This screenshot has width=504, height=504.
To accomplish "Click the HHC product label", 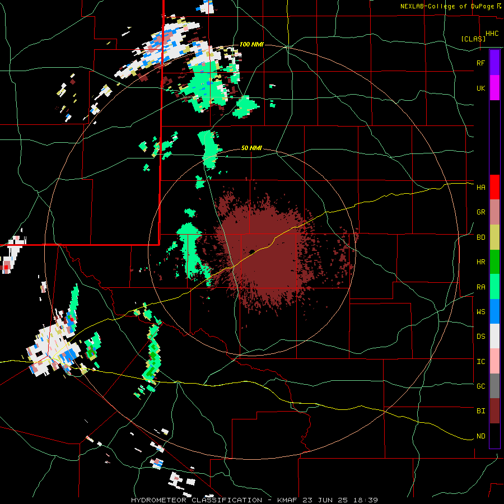I will tap(492, 34).
